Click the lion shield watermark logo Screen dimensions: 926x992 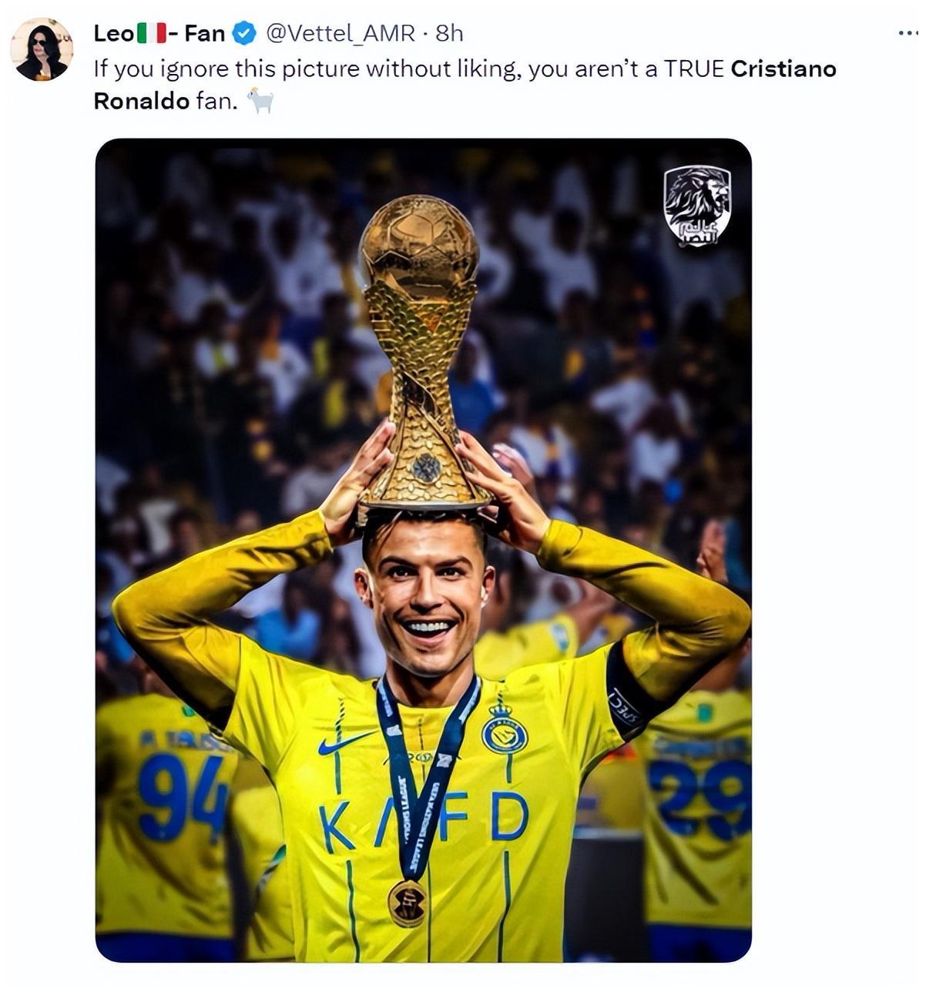click(697, 206)
